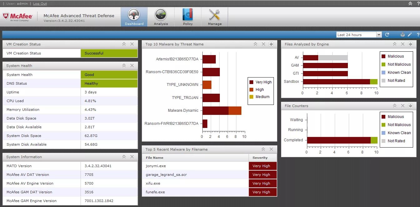Click Not Rated swatch in File Counters legend
This screenshot has height=207, width=420.
pos(383,141)
